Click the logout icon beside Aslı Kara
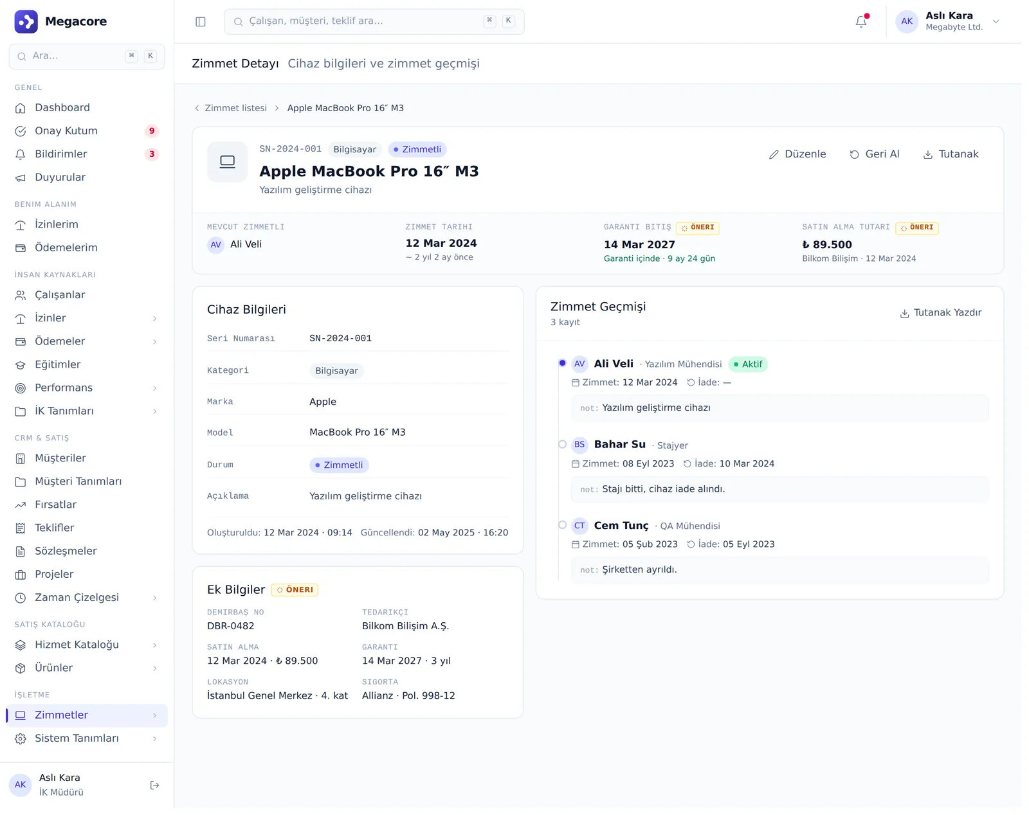 pyautogui.click(x=154, y=785)
